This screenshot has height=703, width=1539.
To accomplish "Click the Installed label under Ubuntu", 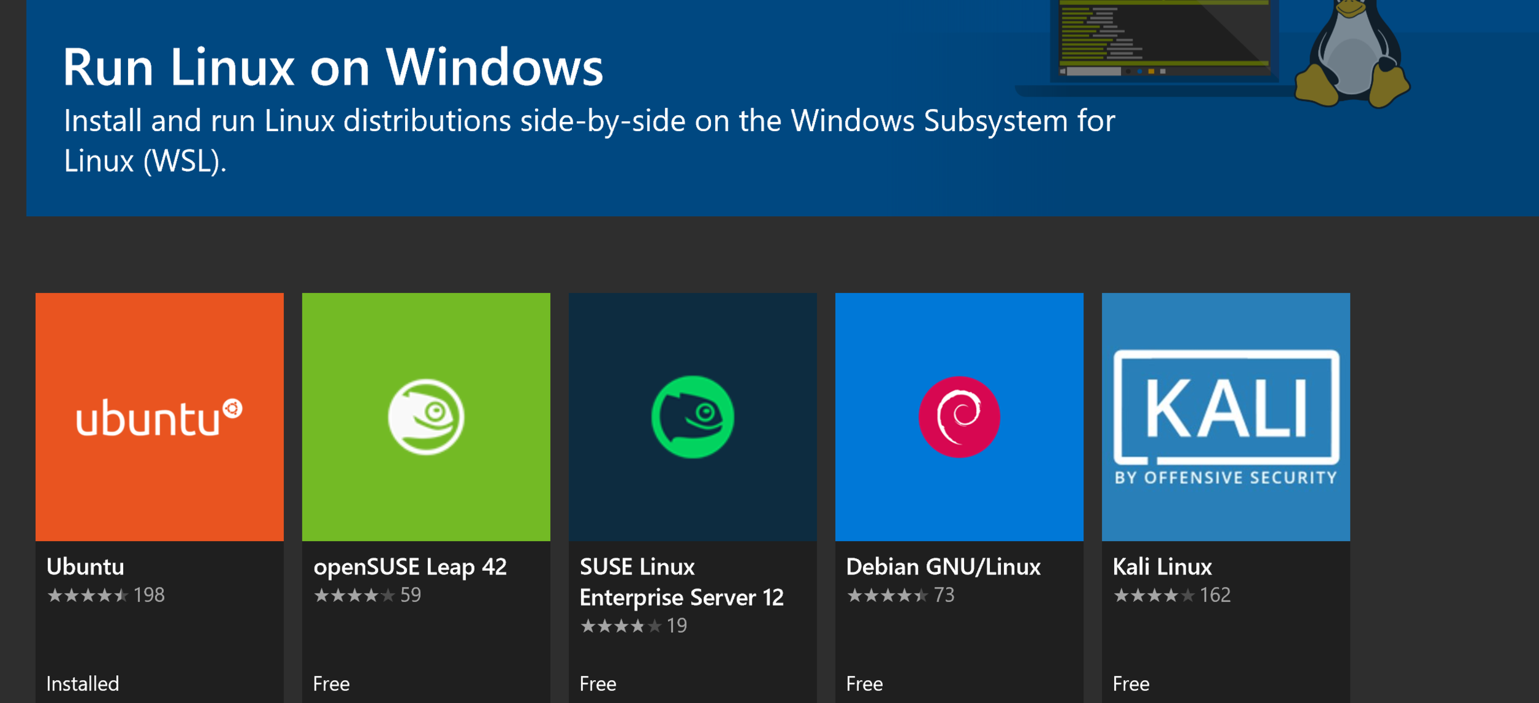I will click(82, 683).
